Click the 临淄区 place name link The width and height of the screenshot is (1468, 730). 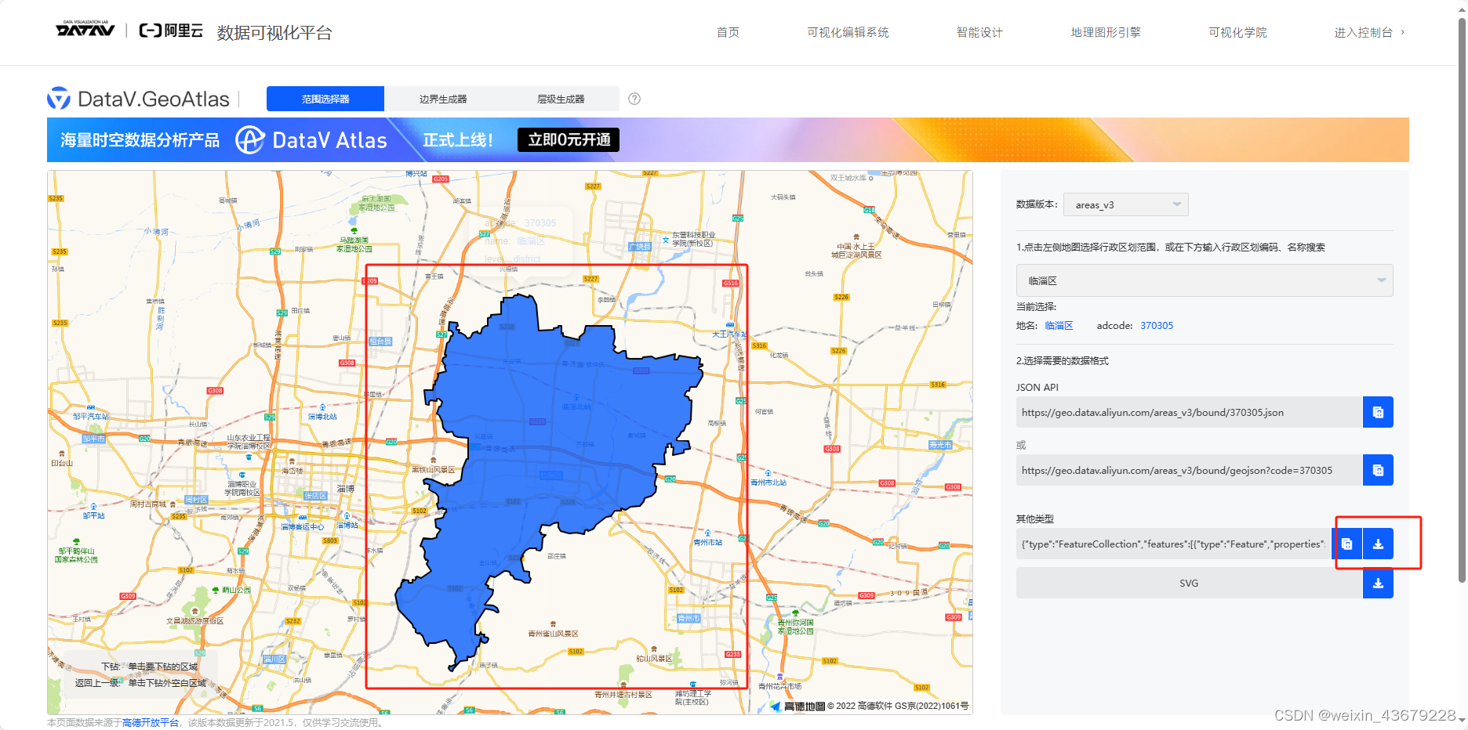tap(1059, 326)
